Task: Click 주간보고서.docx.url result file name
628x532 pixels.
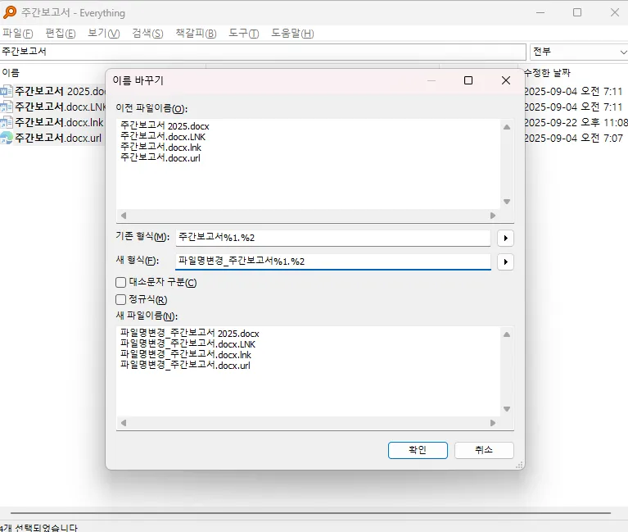Action: coord(58,138)
